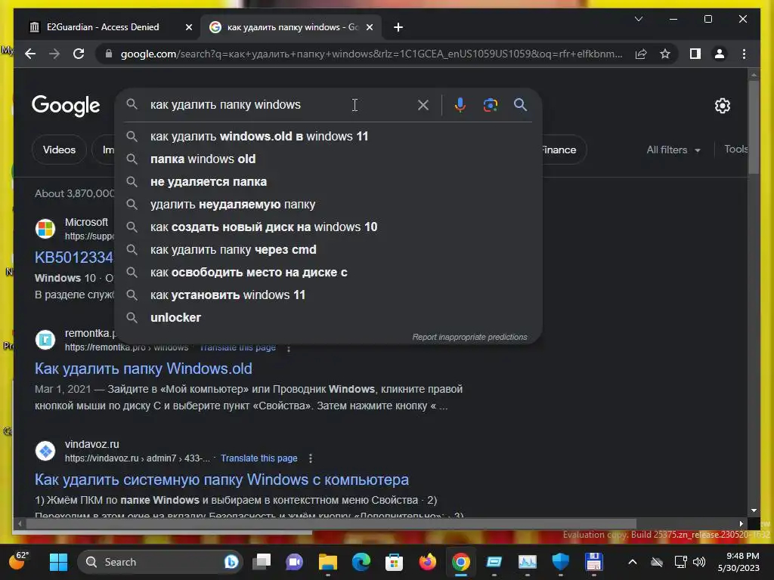The width and height of the screenshot is (774, 580).
Task: Open result Как удалить системную папку Windows с компьютера
Action: (221, 480)
